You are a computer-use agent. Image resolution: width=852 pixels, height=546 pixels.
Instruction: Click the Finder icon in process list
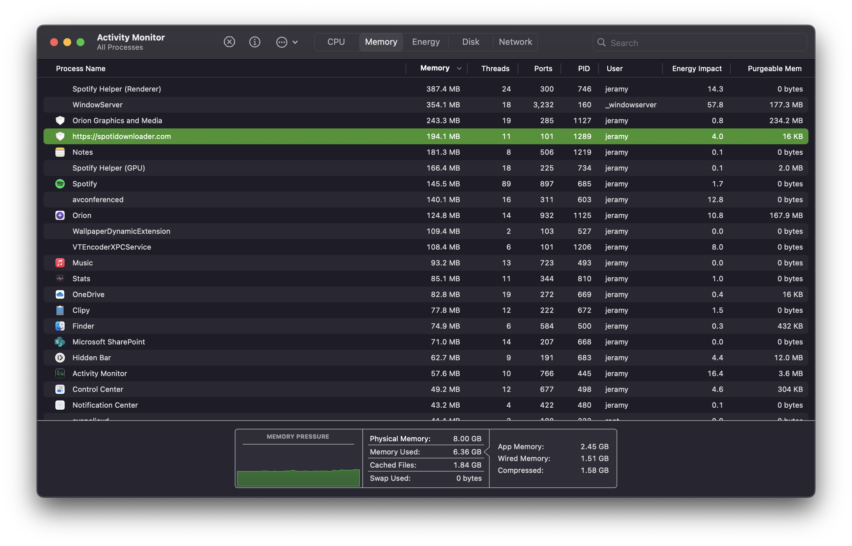(x=60, y=326)
